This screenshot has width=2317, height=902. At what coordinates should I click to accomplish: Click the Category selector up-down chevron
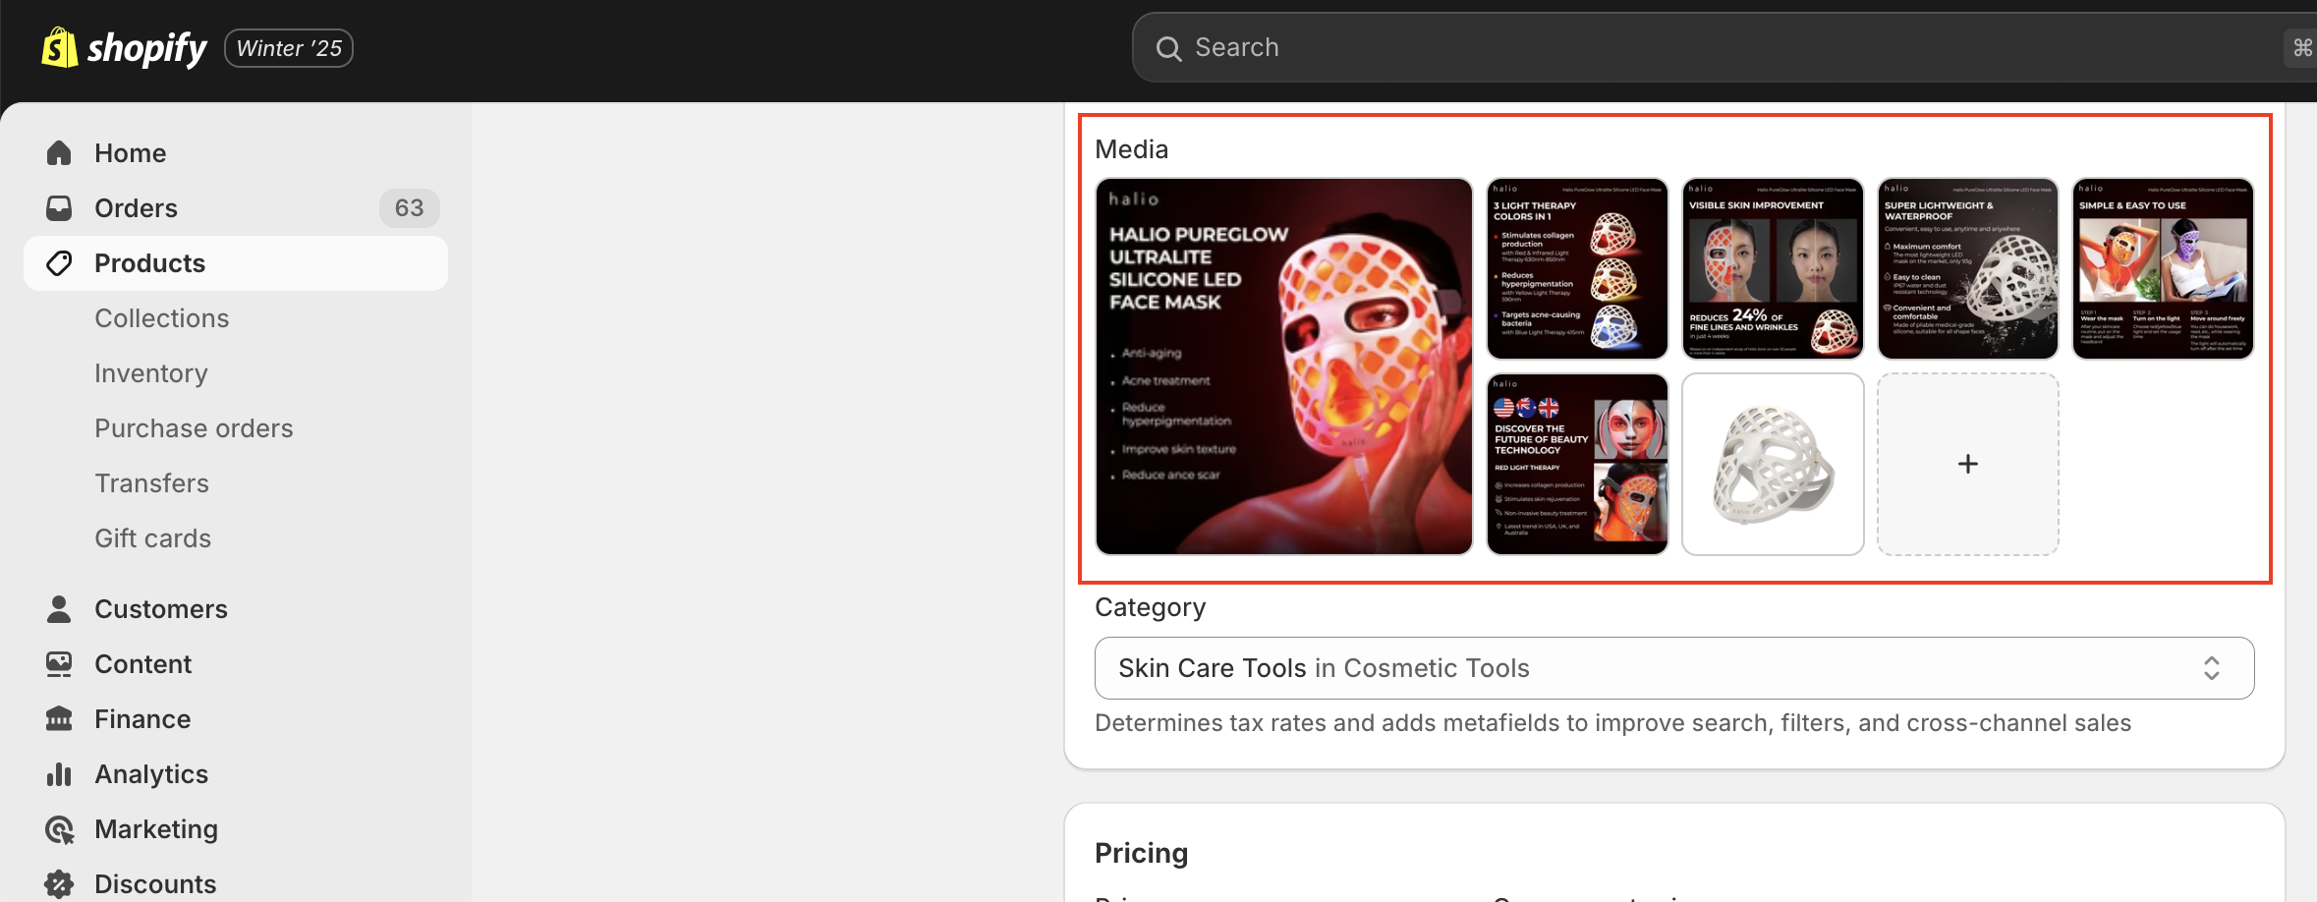tap(2212, 668)
